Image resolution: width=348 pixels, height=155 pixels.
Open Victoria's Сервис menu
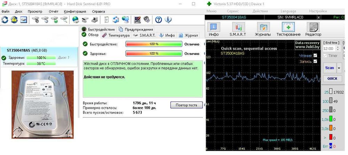[x=233, y=11]
